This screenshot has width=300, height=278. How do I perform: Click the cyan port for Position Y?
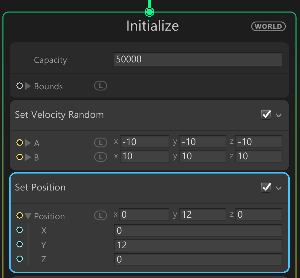point(20,244)
